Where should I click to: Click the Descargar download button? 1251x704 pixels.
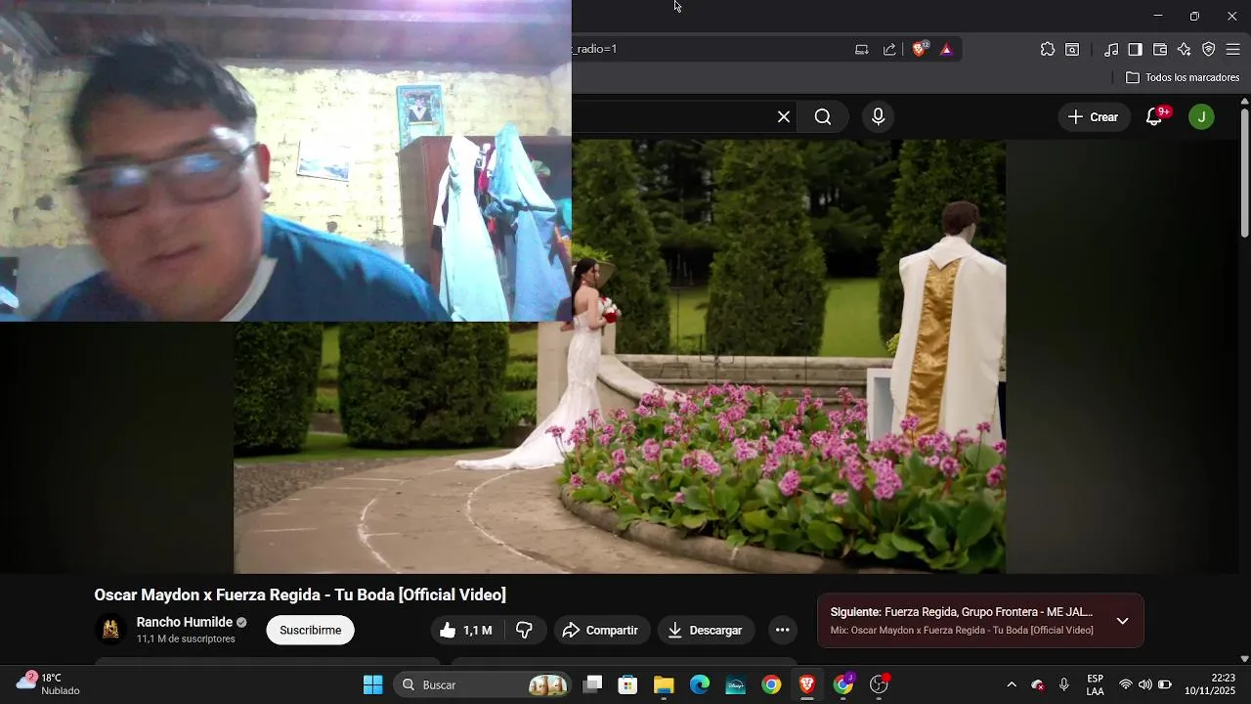pyautogui.click(x=706, y=631)
